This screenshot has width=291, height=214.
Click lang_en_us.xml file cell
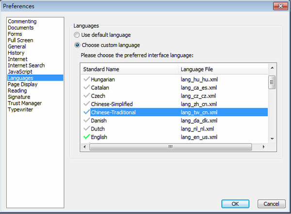pos(199,137)
